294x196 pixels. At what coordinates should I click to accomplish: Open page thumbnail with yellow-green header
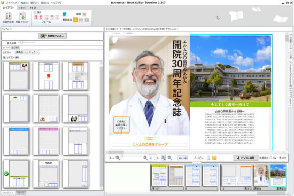(159, 175)
